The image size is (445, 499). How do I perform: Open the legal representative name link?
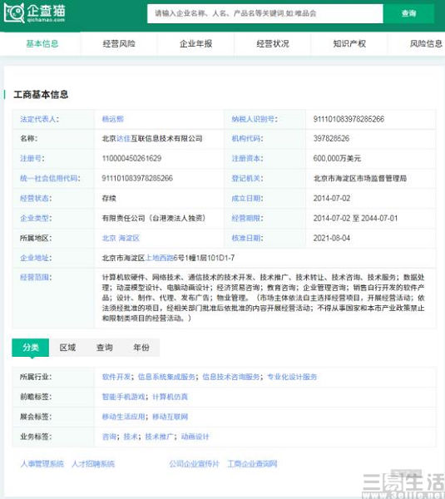pos(112,119)
